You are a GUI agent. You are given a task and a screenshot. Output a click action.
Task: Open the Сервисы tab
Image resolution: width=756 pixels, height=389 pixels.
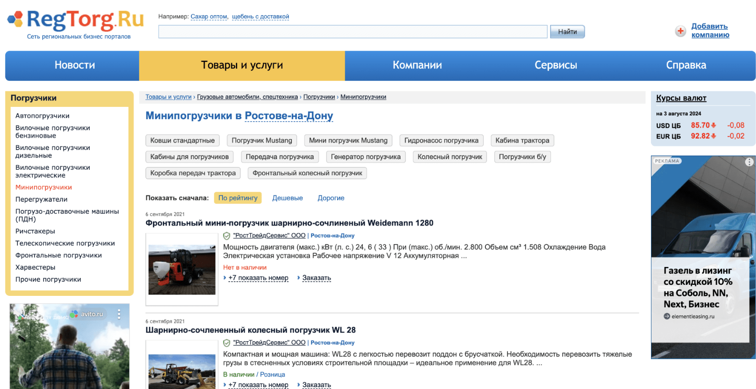click(x=556, y=65)
